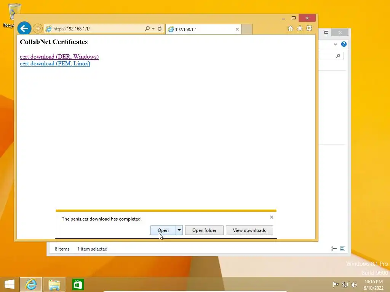Click Open in the download bar

(x=163, y=230)
